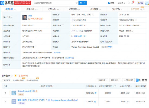
Task: Open 股权结构 equity structure link
Action: (23, 76)
